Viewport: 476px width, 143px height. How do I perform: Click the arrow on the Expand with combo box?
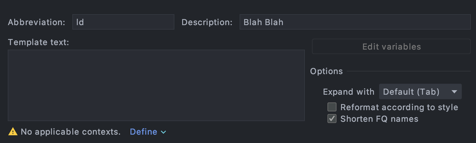coord(454,92)
